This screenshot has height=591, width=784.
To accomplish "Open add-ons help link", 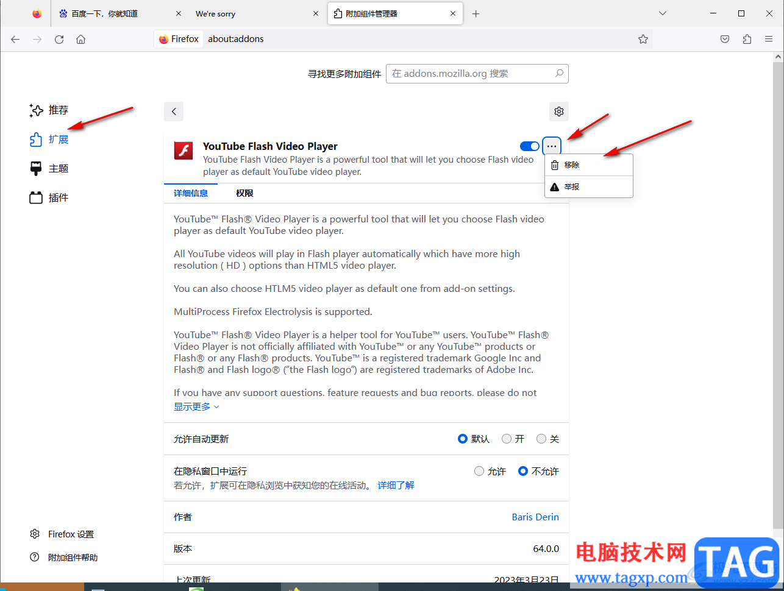I will click(63, 557).
